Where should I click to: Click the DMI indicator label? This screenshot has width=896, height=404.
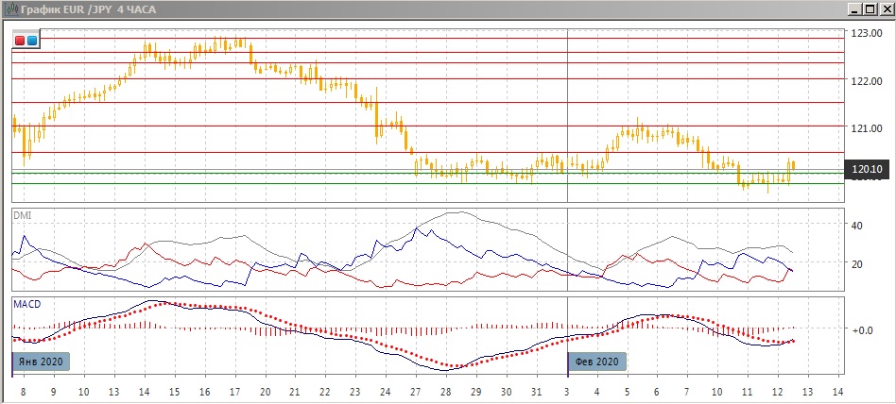point(22,216)
